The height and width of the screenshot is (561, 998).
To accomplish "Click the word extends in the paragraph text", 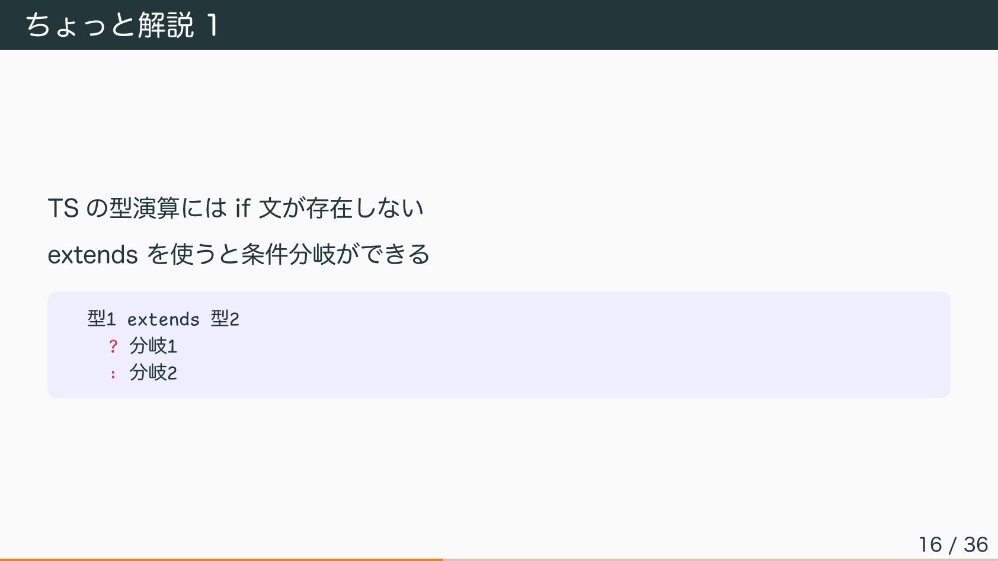I will (92, 255).
